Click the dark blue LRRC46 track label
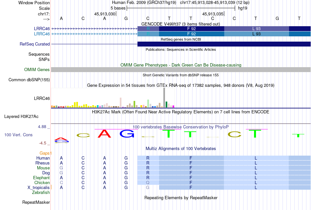 coord(42,29)
